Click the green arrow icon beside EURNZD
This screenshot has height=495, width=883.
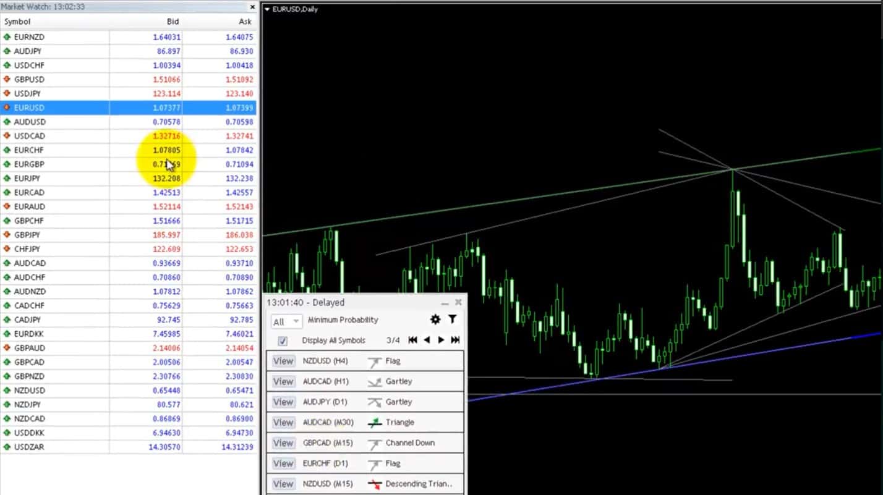pos(7,36)
